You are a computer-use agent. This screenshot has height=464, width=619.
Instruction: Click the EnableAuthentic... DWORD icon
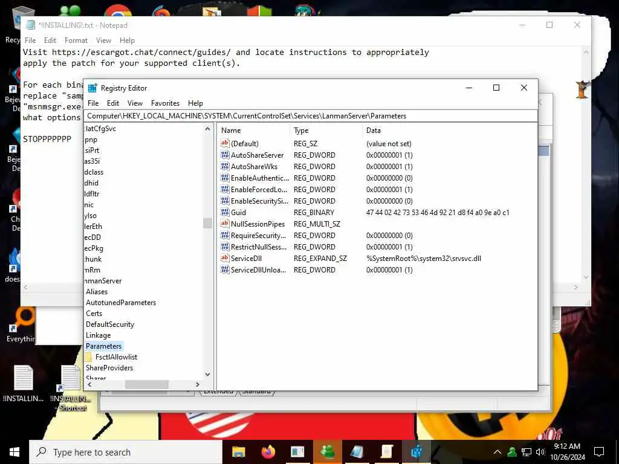(225, 178)
